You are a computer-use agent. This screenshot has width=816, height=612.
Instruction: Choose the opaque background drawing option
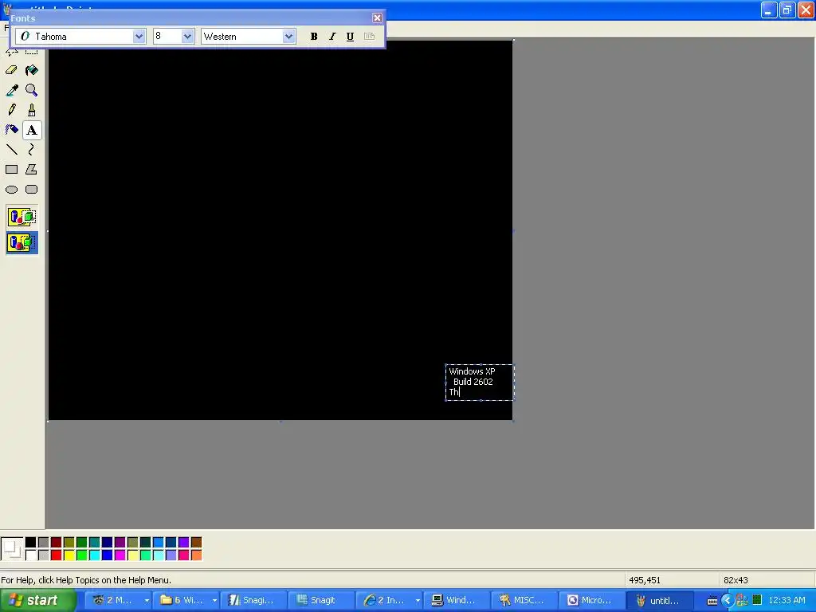pyautogui.click(x=22, y=217)
